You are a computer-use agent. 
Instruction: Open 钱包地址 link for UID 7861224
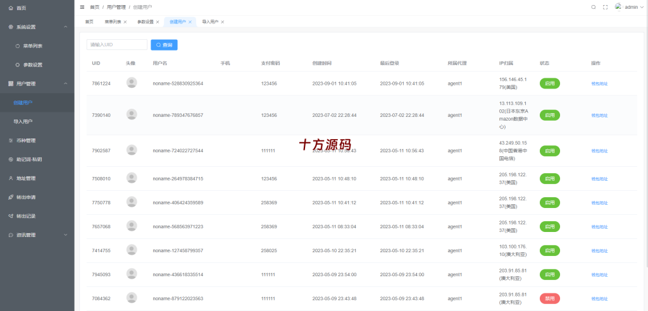599,83
